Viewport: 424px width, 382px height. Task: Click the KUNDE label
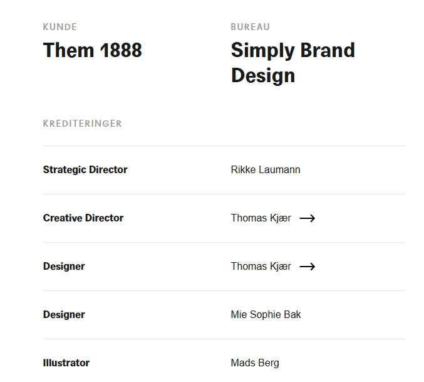click(x=60, y=27)
